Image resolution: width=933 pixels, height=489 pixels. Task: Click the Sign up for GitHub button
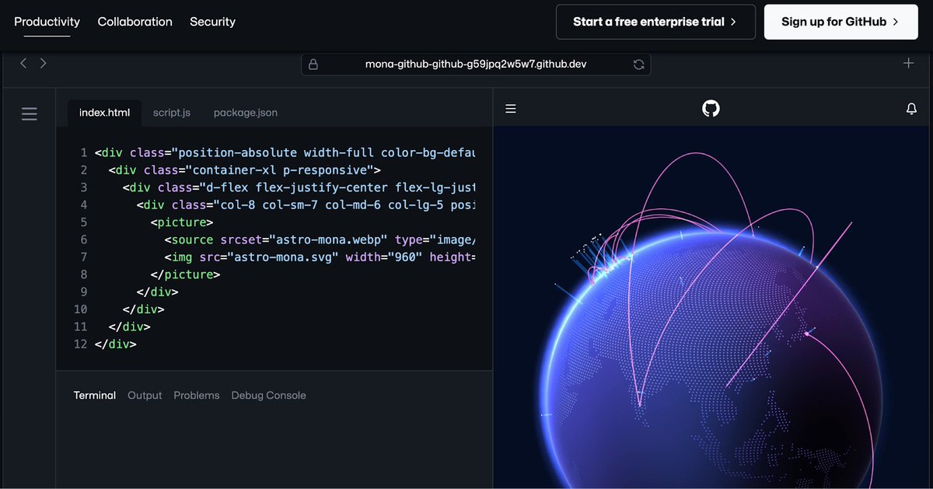tap(840, 22)
